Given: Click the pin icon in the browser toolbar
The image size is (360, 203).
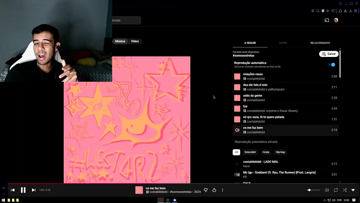Looking at the screenshot, I should [313, 11].
